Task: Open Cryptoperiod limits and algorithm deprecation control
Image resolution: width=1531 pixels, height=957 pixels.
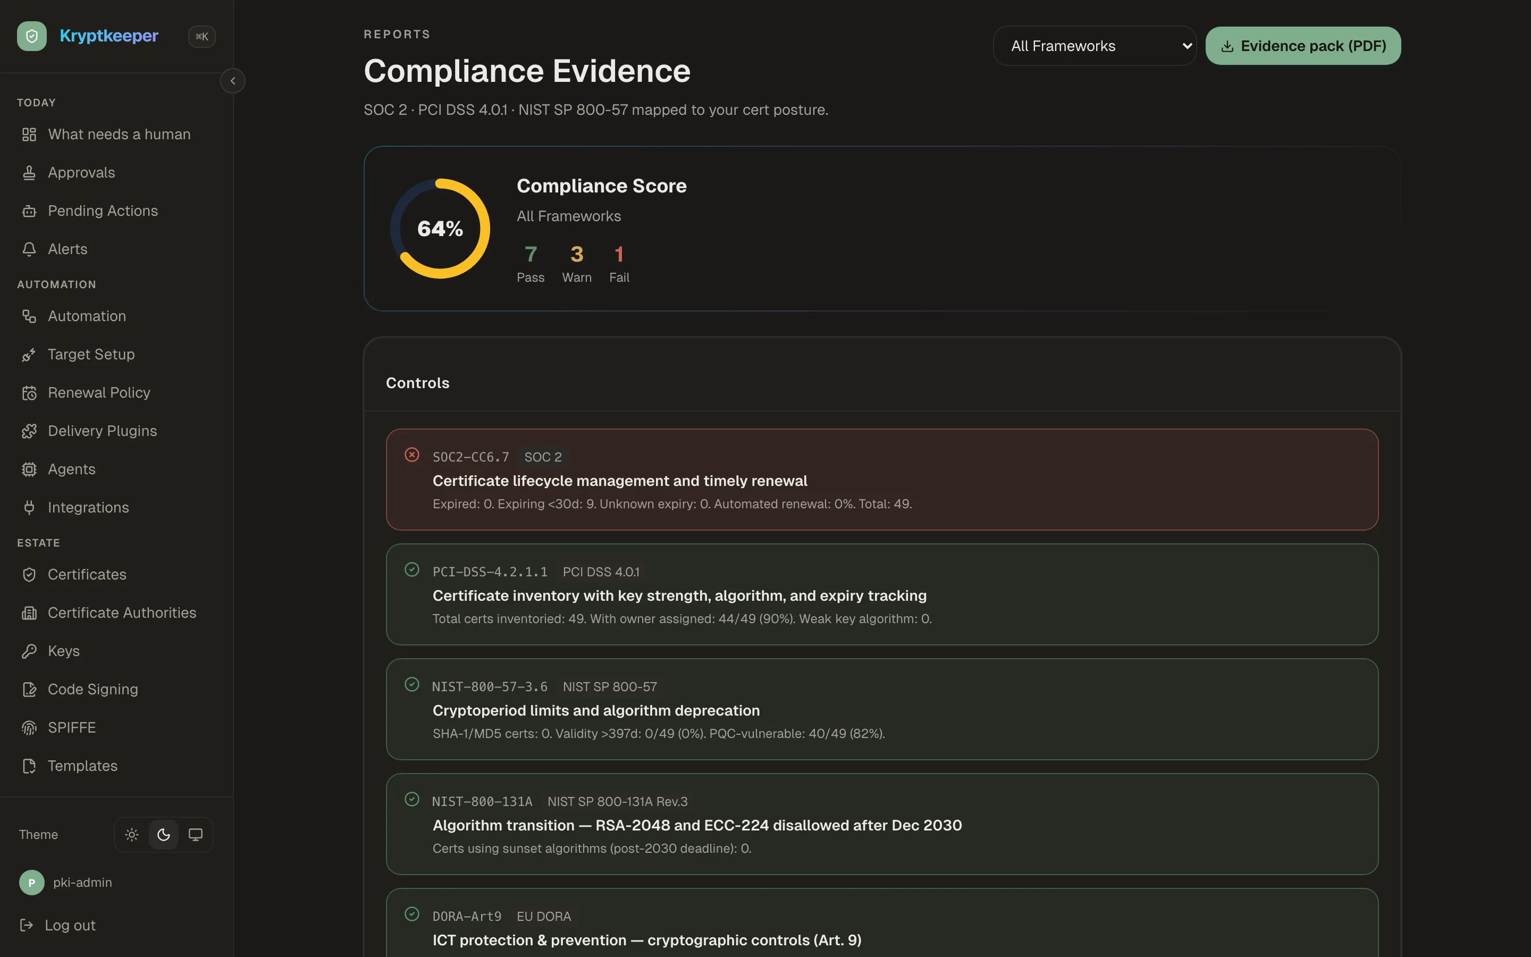Action: [882, 710]
